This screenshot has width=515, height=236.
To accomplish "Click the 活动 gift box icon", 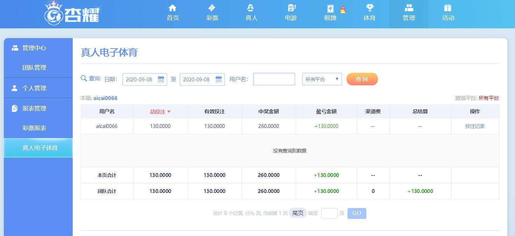I will point(448,8).
